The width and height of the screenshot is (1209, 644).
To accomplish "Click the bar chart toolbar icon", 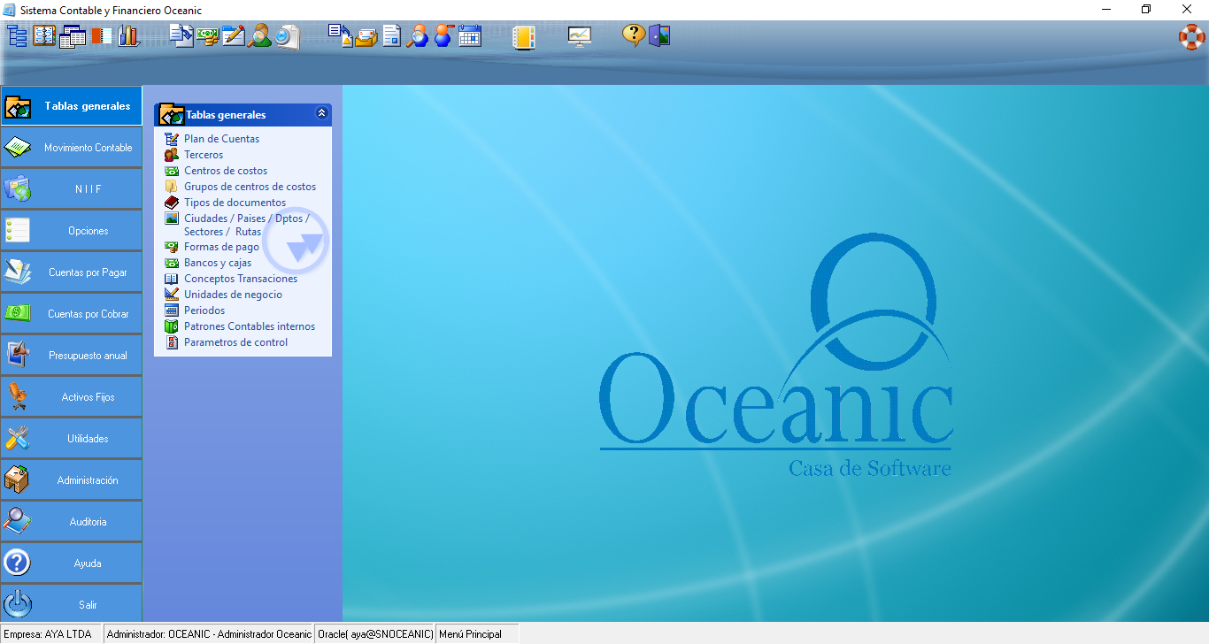I will [x=129, y=36].
